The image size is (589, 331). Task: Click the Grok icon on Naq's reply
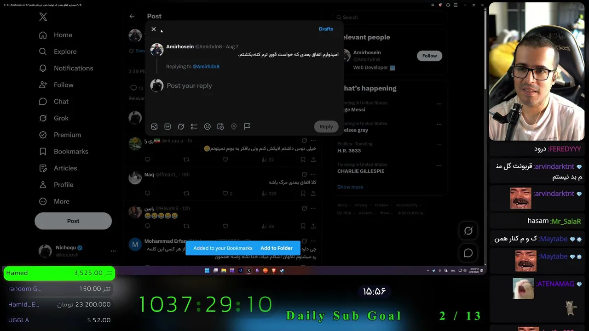click(304, 175)
